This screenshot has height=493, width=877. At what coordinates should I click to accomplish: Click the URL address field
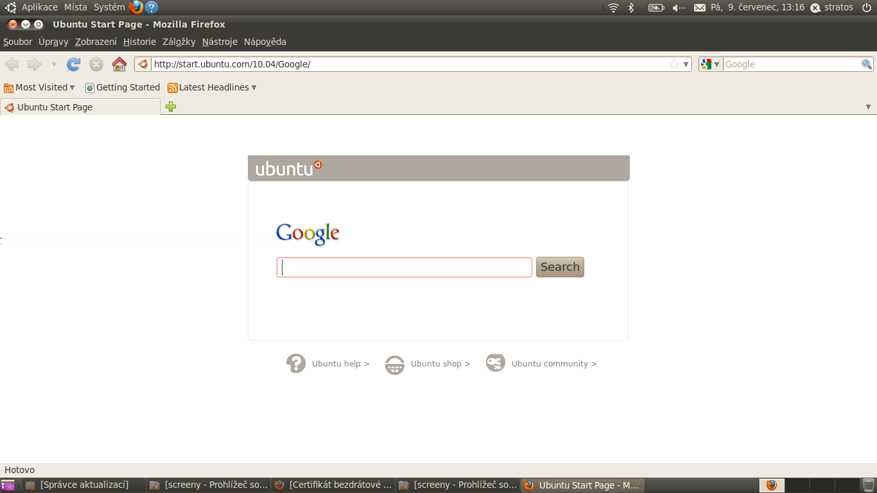410,64
